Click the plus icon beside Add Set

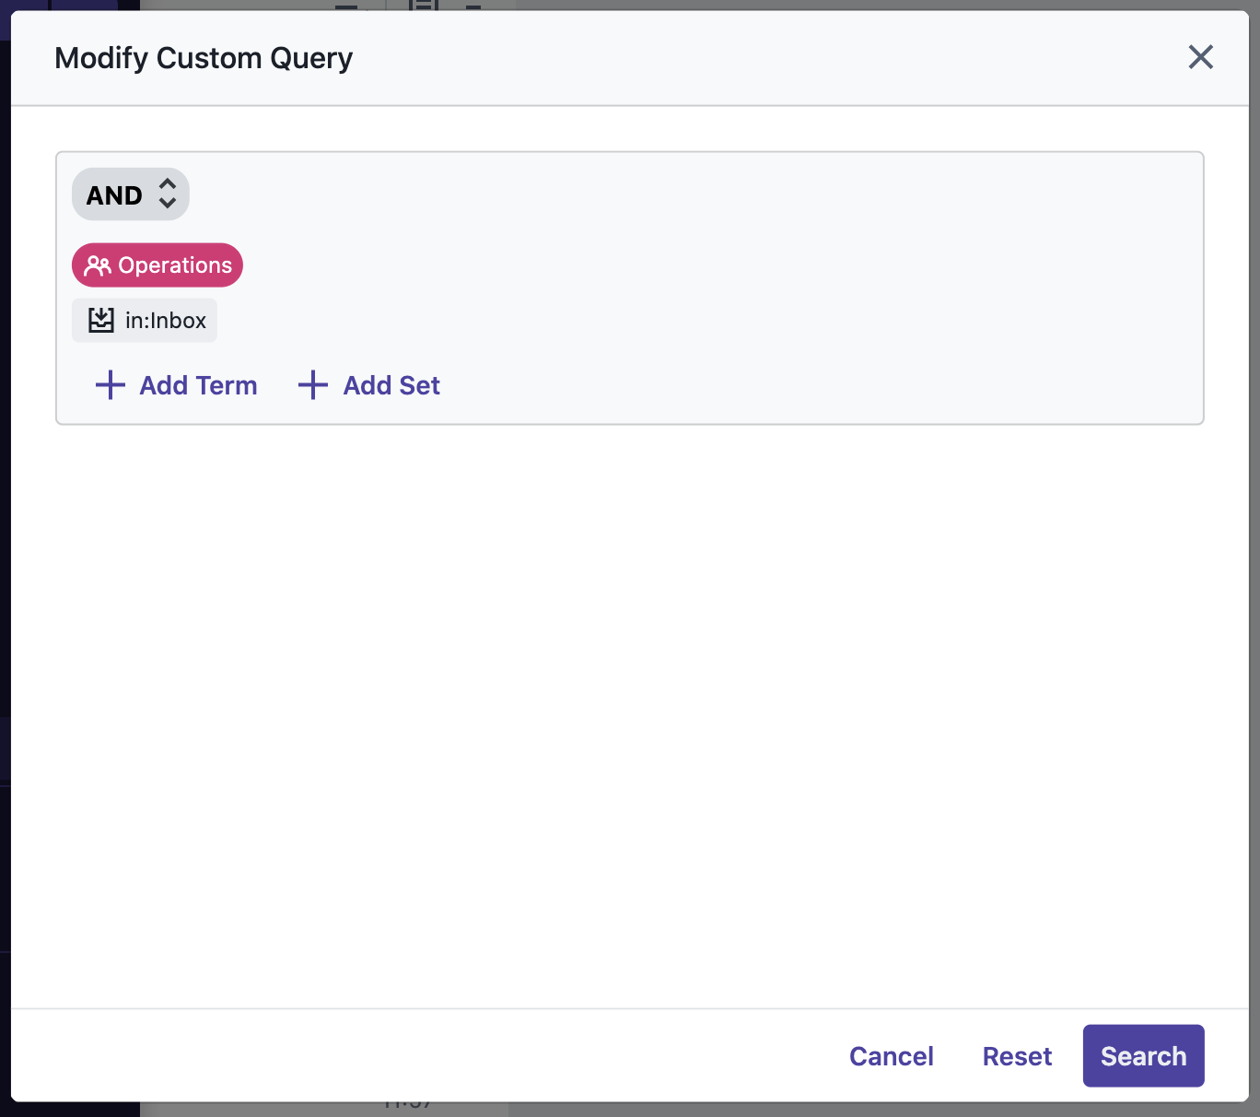313,385
